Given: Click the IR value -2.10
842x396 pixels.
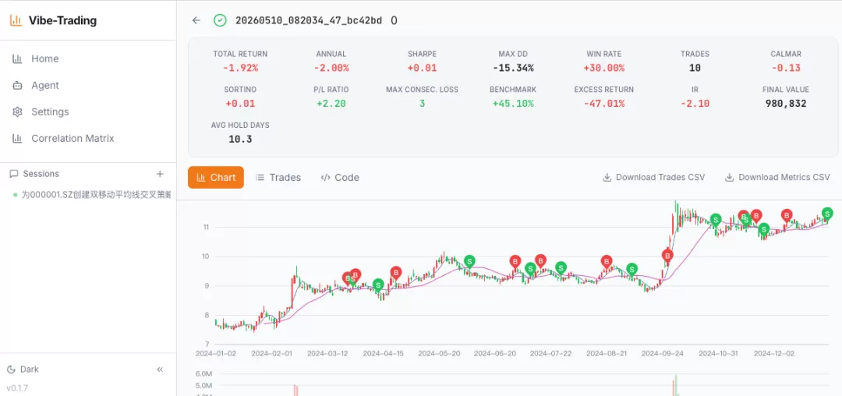Looking at the screenshot, I should click(695, 104).
